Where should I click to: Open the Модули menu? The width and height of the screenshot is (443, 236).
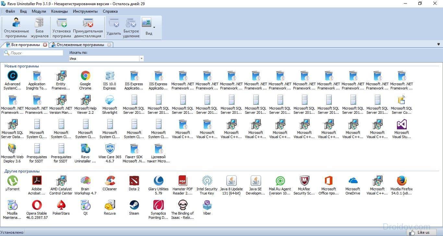39,11
